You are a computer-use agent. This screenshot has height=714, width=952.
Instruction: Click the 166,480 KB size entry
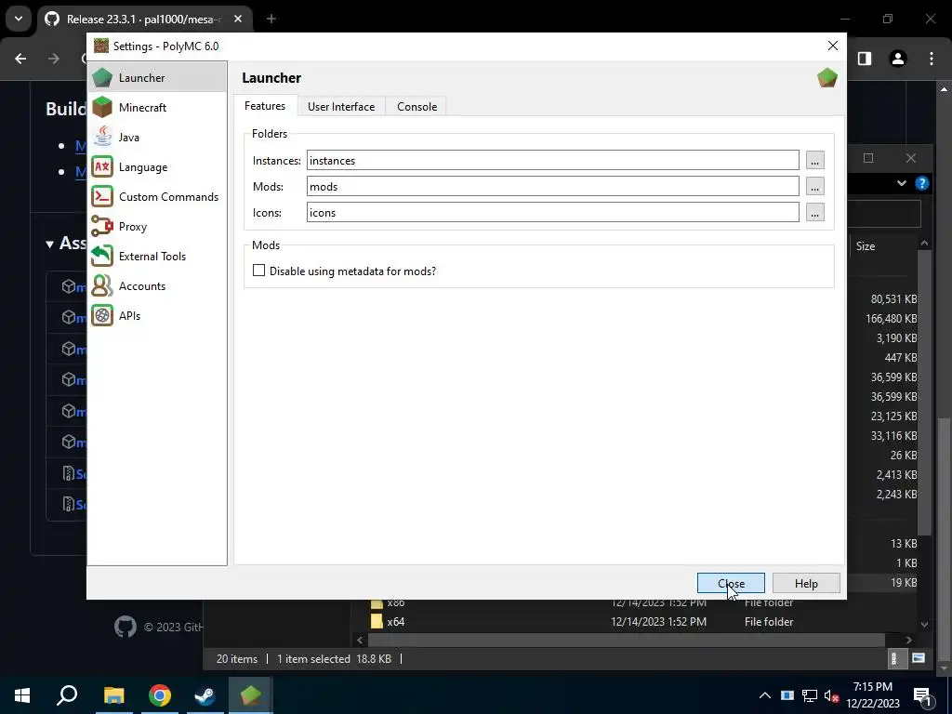pyautogui.click(x=891, y=318)
